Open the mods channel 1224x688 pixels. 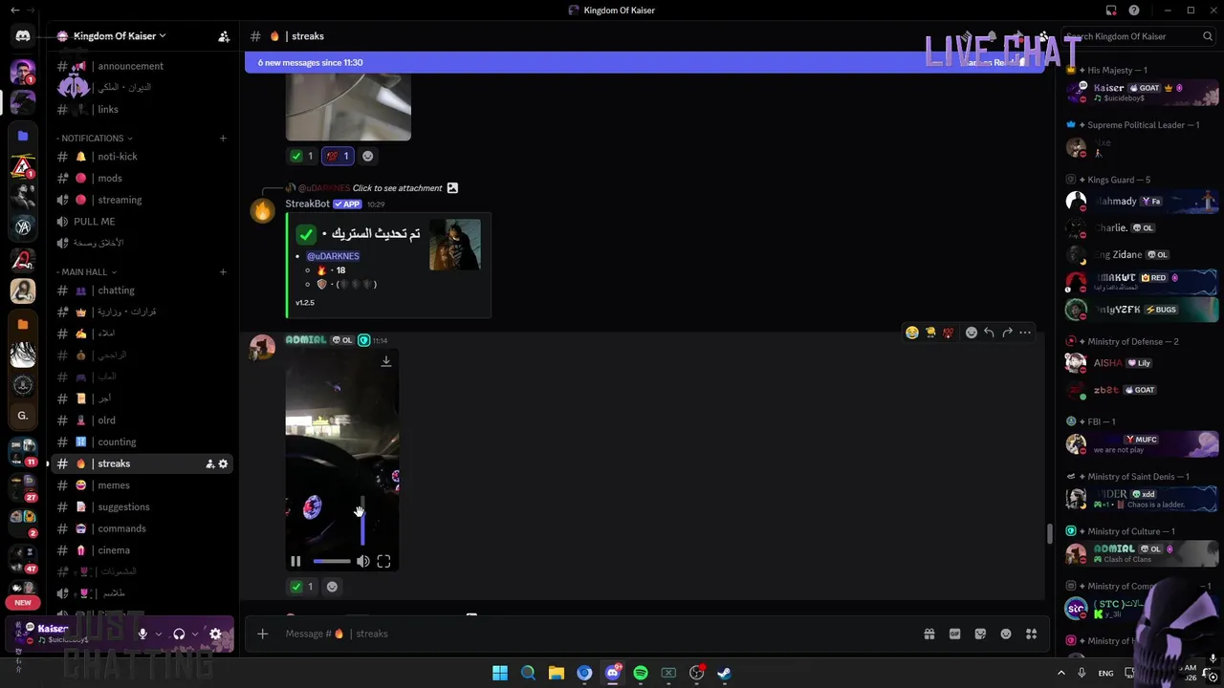click(x=141, y=178)
